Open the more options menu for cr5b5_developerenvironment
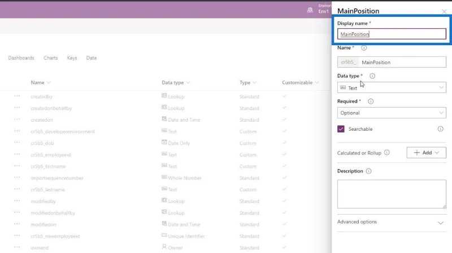Image resolution: width=452 pixels, height=253 pixels. click(x=17, y=131)
